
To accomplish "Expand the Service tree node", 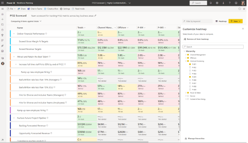I will click(x=186, y=96).
